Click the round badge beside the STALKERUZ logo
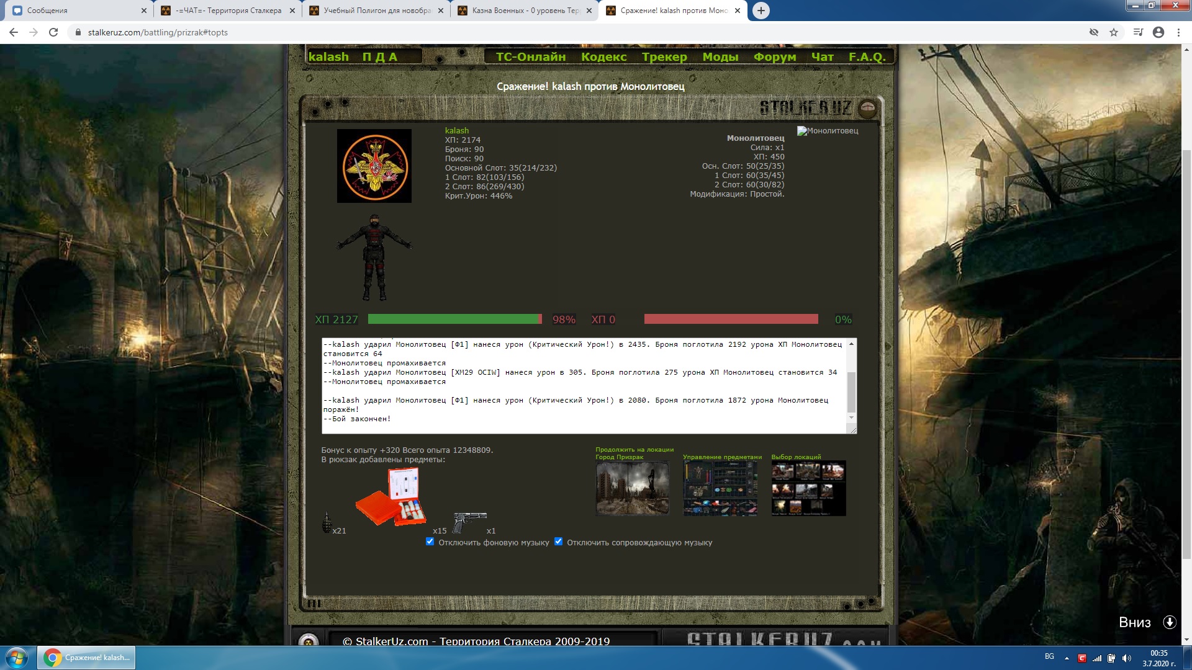The width and height of the screenshot is (1192, 670). [x=867, y=109]
